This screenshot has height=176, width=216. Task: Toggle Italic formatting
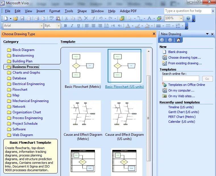tap(72, 26)
